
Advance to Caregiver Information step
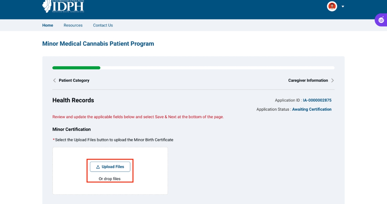[x=308, y=80]
